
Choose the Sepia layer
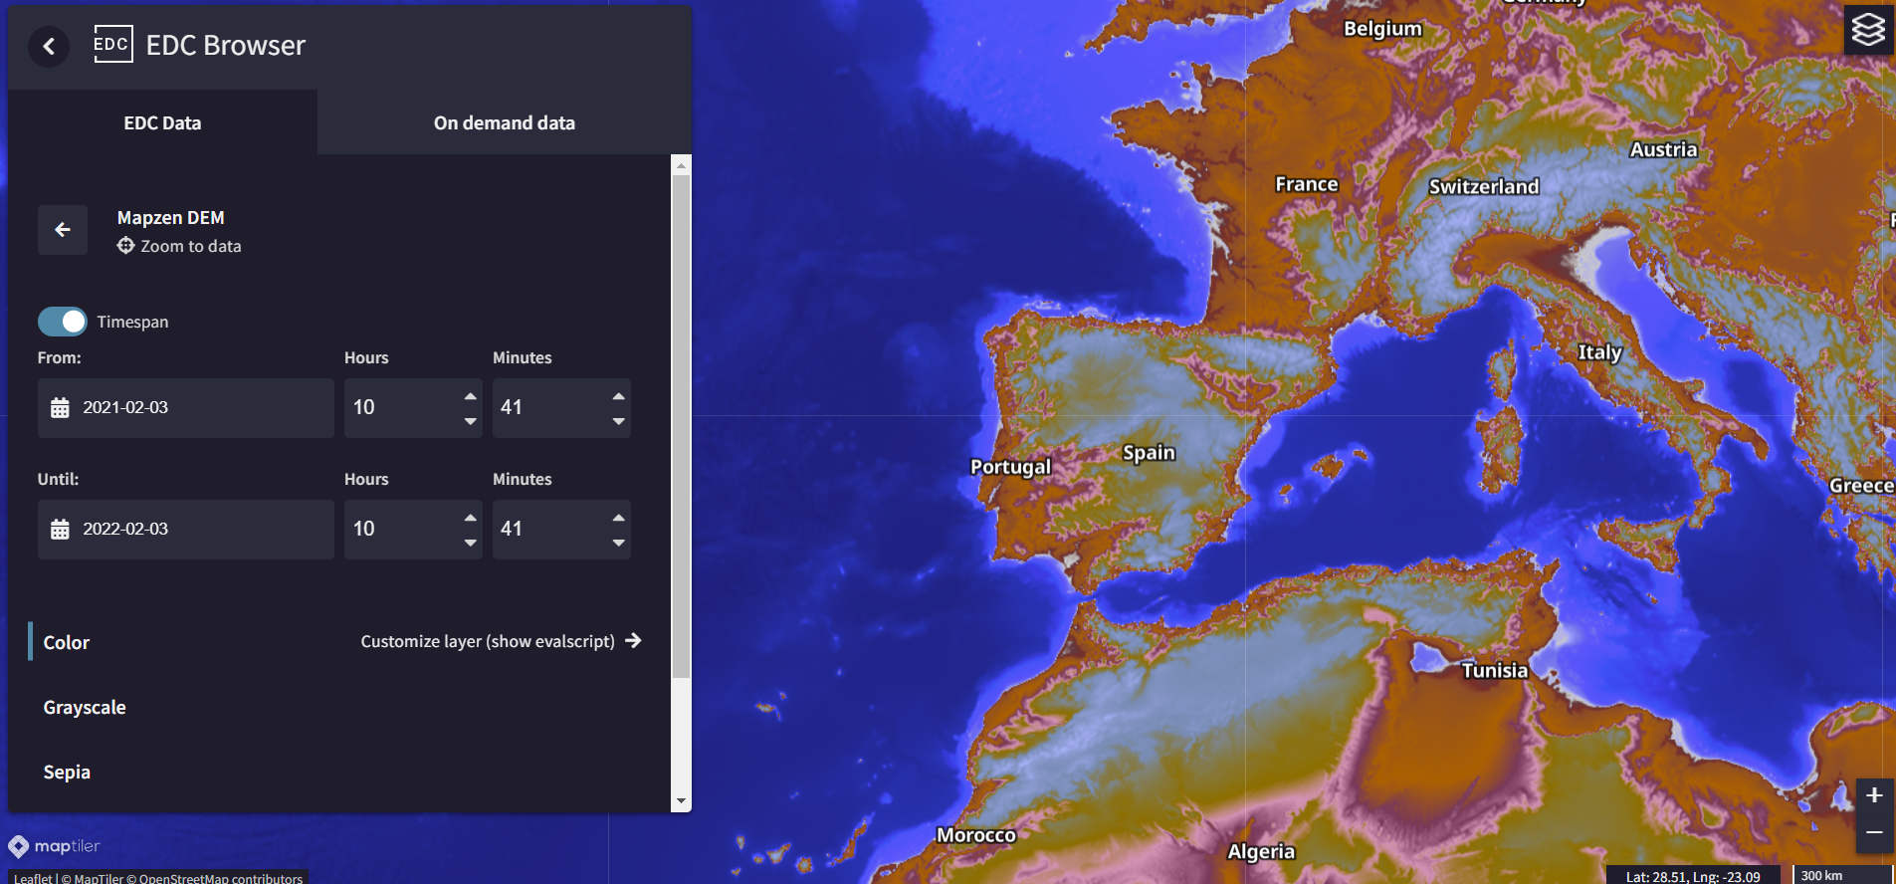click(67, 773)
